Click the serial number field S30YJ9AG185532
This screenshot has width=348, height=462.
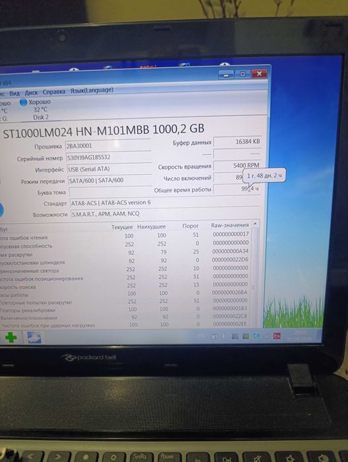tap(109, 157)
